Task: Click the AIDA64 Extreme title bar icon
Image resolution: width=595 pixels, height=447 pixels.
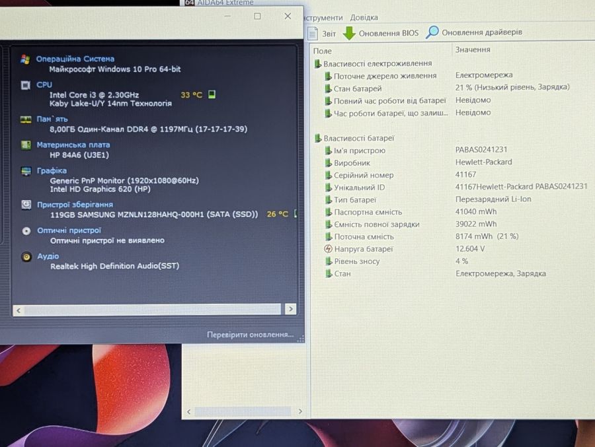Action: point(190,3)
